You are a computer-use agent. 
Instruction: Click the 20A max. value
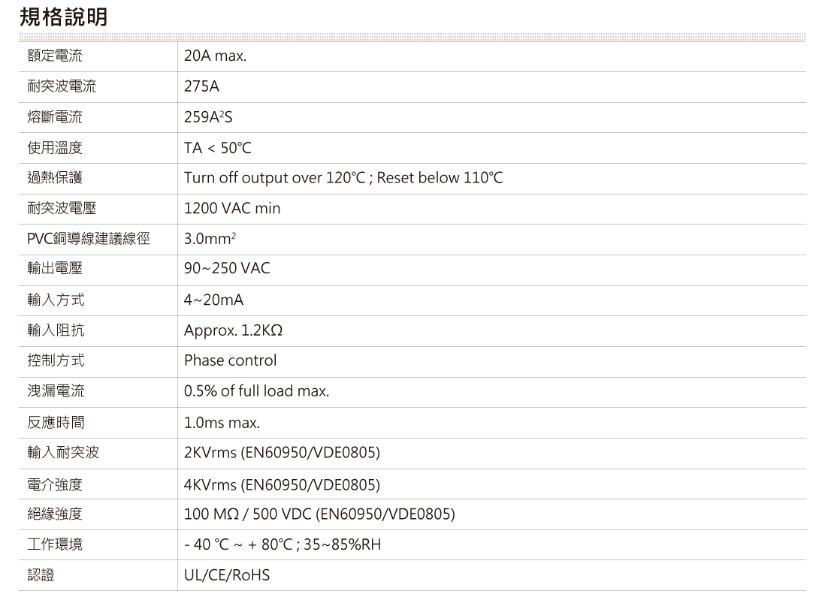[x=215, y=56]
